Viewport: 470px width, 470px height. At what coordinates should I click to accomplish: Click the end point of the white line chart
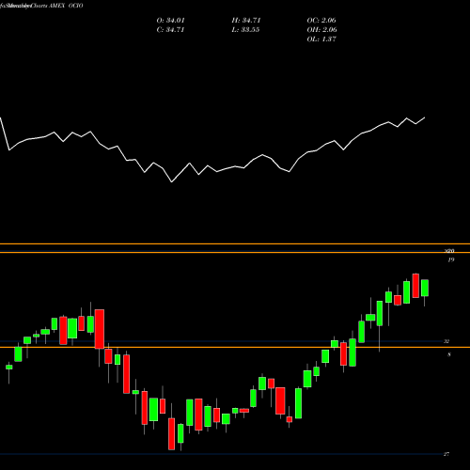tap(425, 117)
